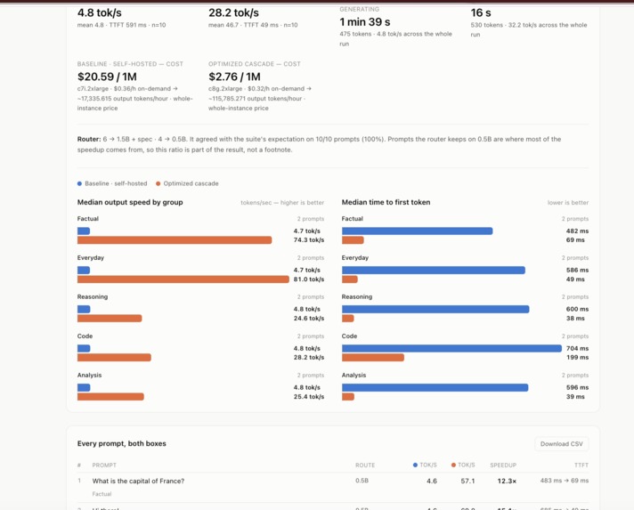This screenshot has height=510, width=634.
Task: Select the blue-dot TOK/S column header
Action: coord(425,465)
